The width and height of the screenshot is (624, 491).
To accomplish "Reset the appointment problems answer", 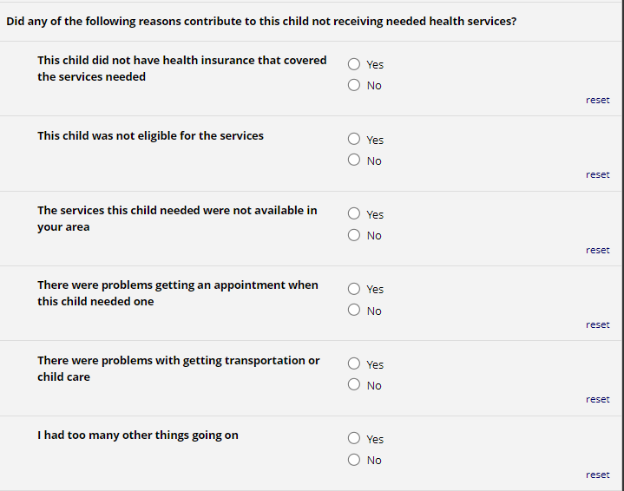I will coord(597,324).
